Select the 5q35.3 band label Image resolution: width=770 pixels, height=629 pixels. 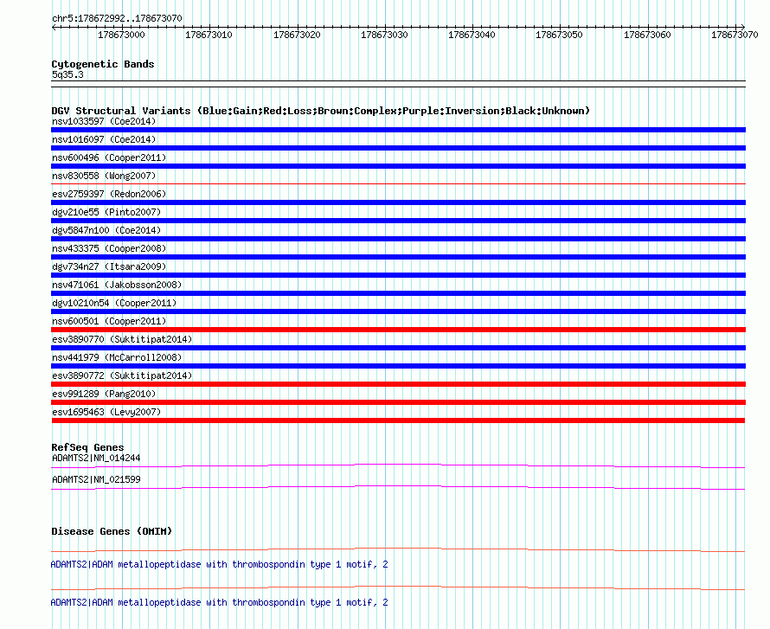[x=67, y=74]
